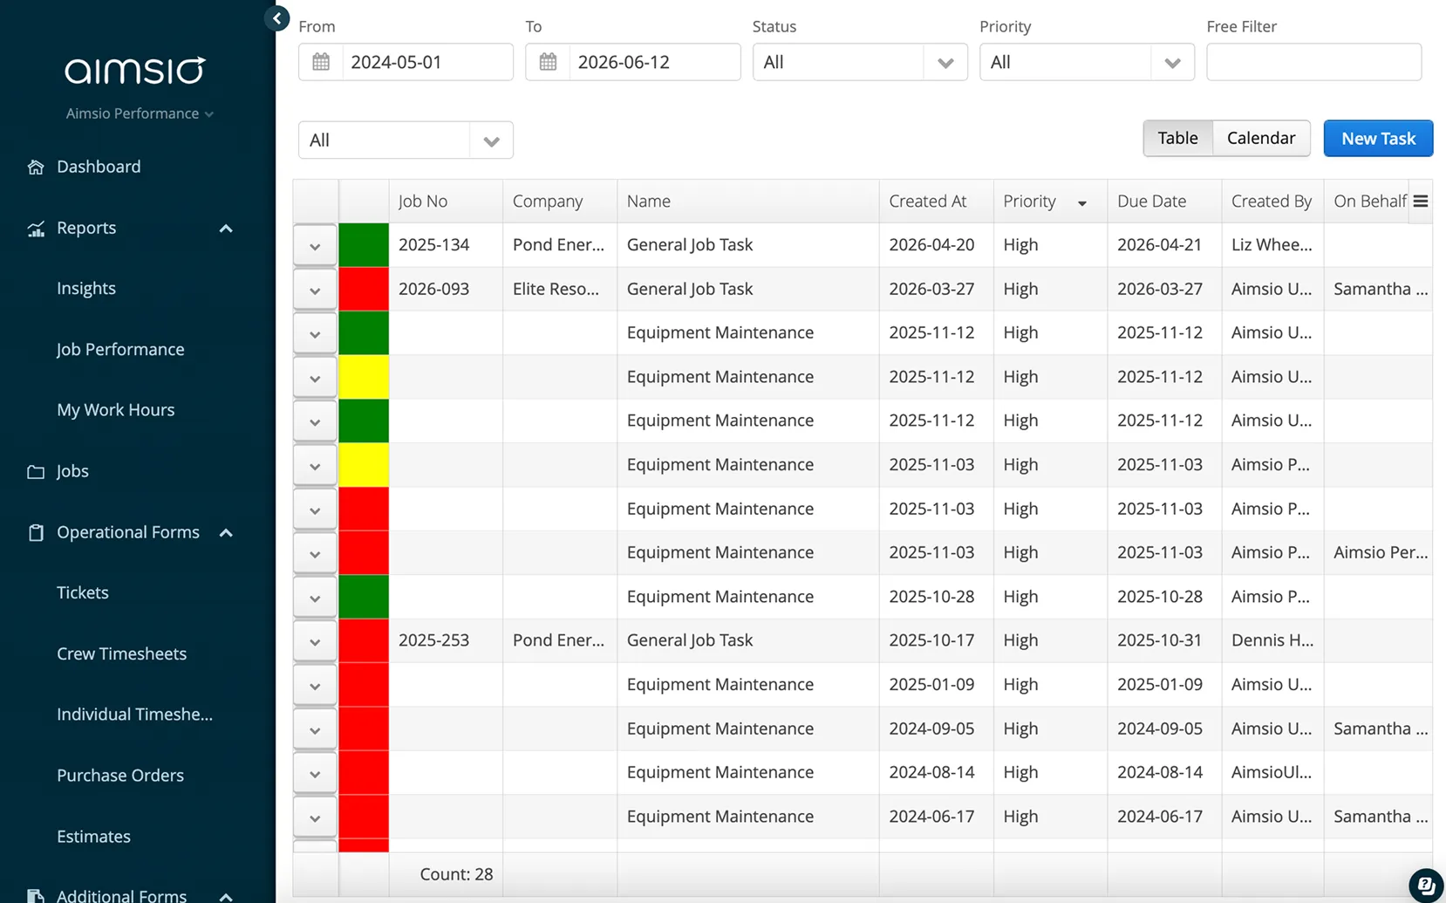Collapse the Reports menu section
Viewport: 1446px width, 903px height.
[x=226, y=229]
